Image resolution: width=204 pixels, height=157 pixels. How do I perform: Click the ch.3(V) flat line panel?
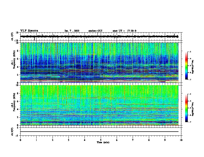tap(101, 132)
